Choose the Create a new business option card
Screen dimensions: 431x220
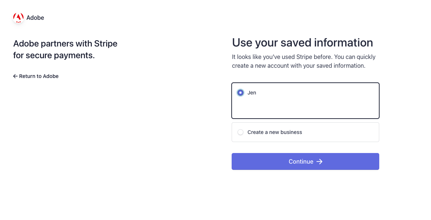point(305,132)
